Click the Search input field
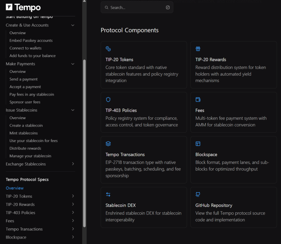Image resolution: width=281 pixels, height=244 pixels. [136, 7]
